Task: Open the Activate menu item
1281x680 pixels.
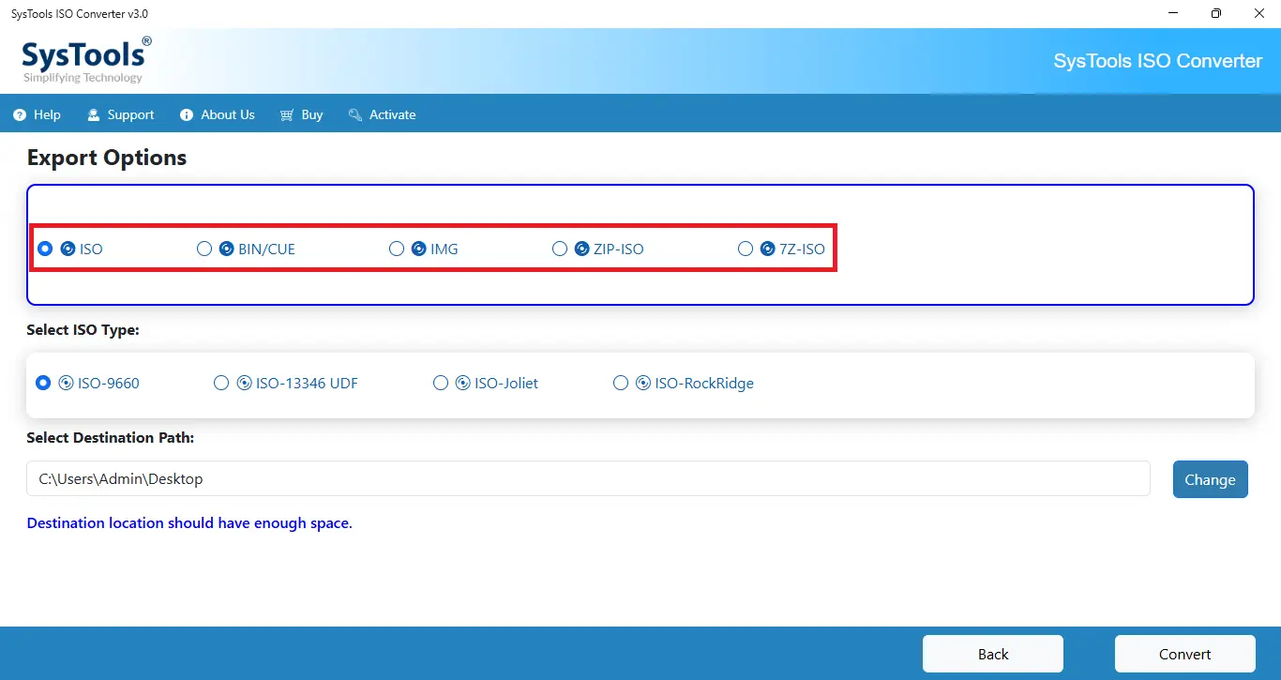Action: 382,114
